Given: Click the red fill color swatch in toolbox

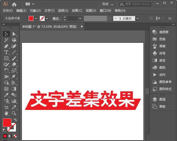Looking at the screenshot, I should (x=7, y=122).
